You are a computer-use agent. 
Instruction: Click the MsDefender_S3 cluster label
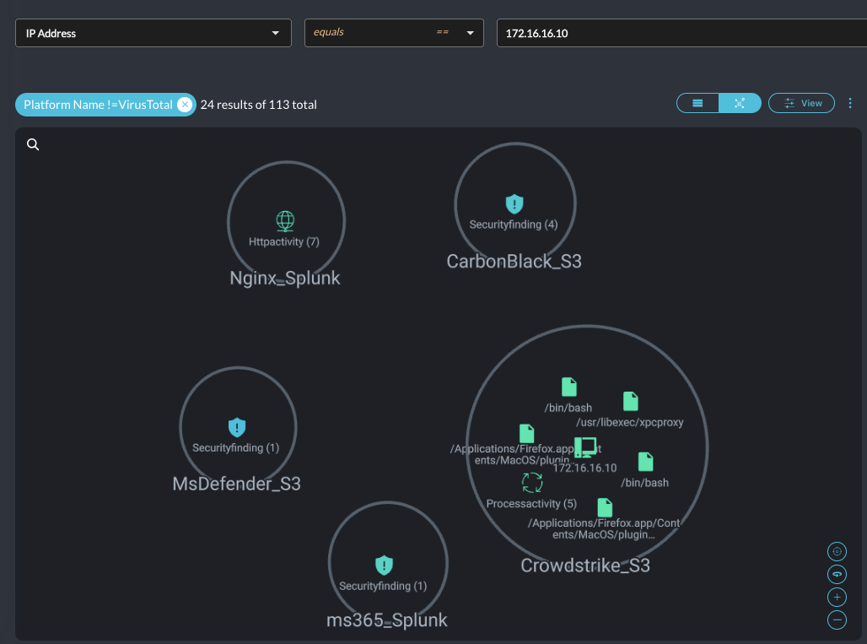[x=237, y=484]
